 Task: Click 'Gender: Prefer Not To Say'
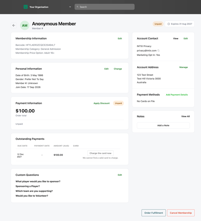[x=29, y=79]
